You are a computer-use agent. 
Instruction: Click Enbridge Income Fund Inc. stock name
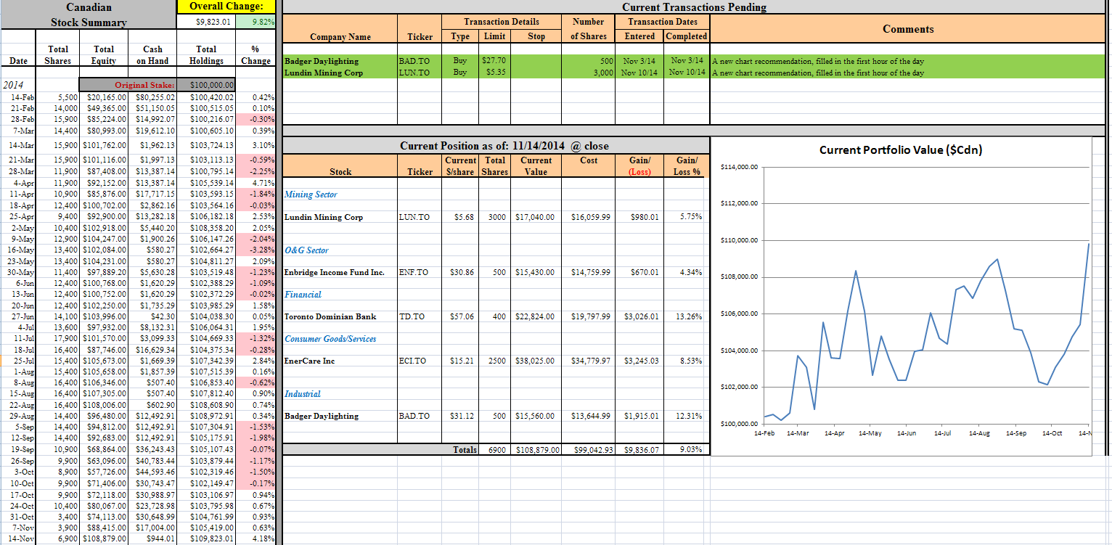point(334,272)
